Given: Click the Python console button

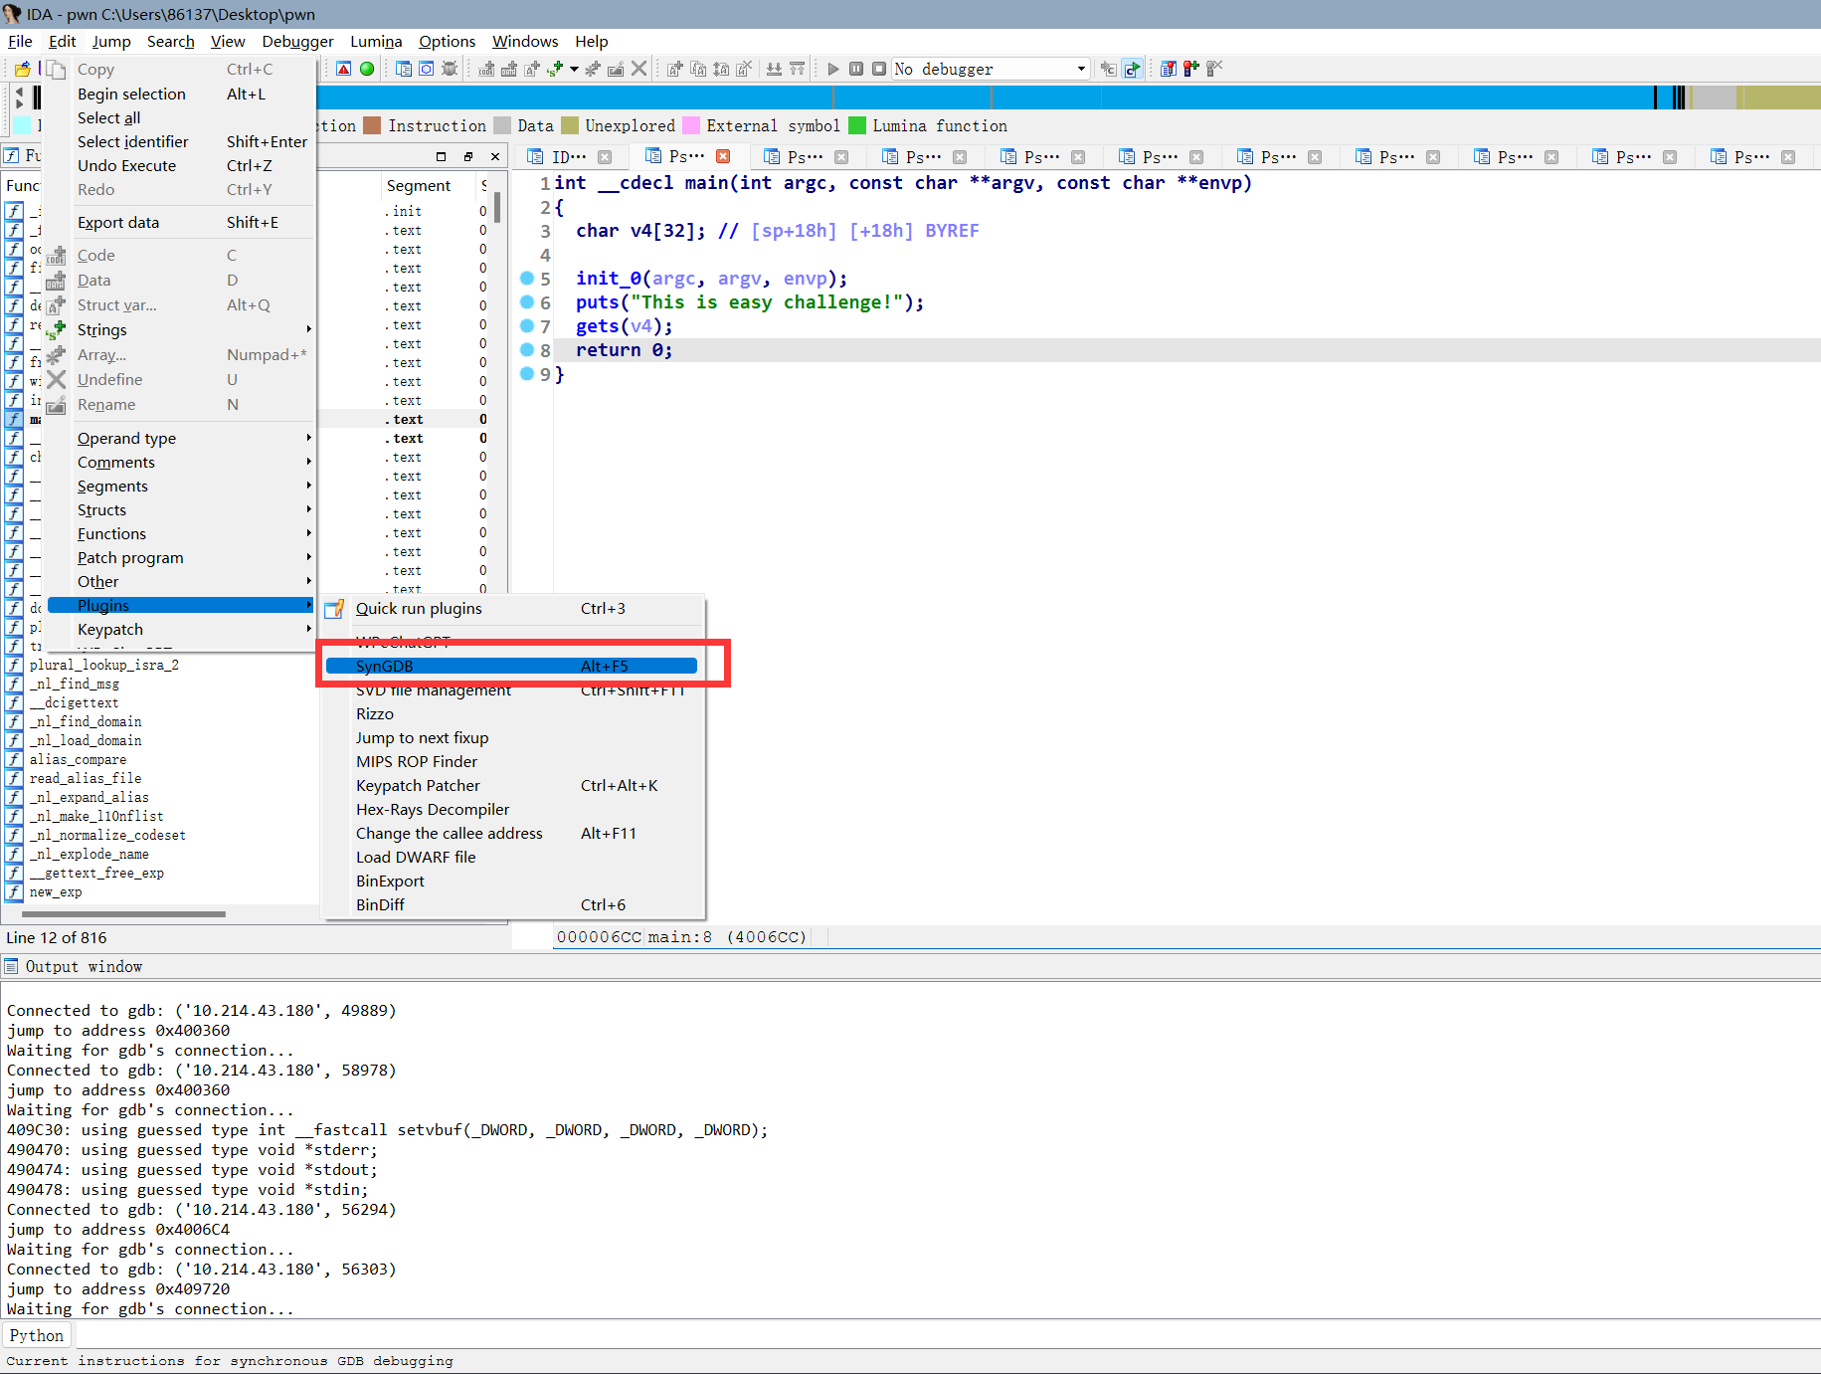Looking at the screenshot, I should coord(37,1335).
